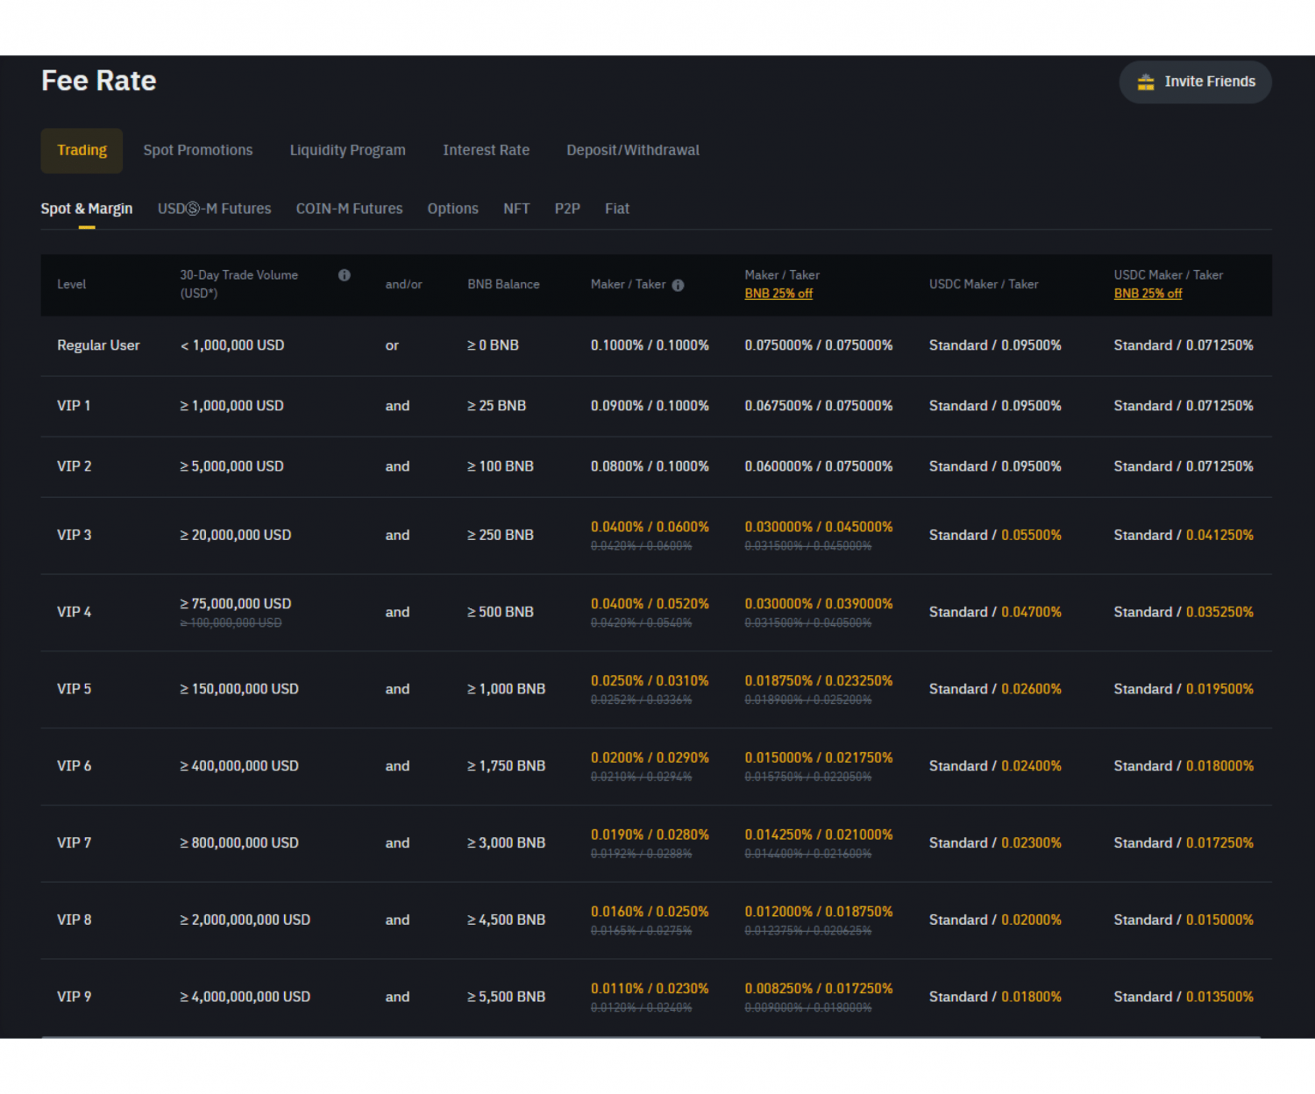1315x1094 pixels.
Task: Select the Spot & Margin tab
Action: click(x=86, y=209)
